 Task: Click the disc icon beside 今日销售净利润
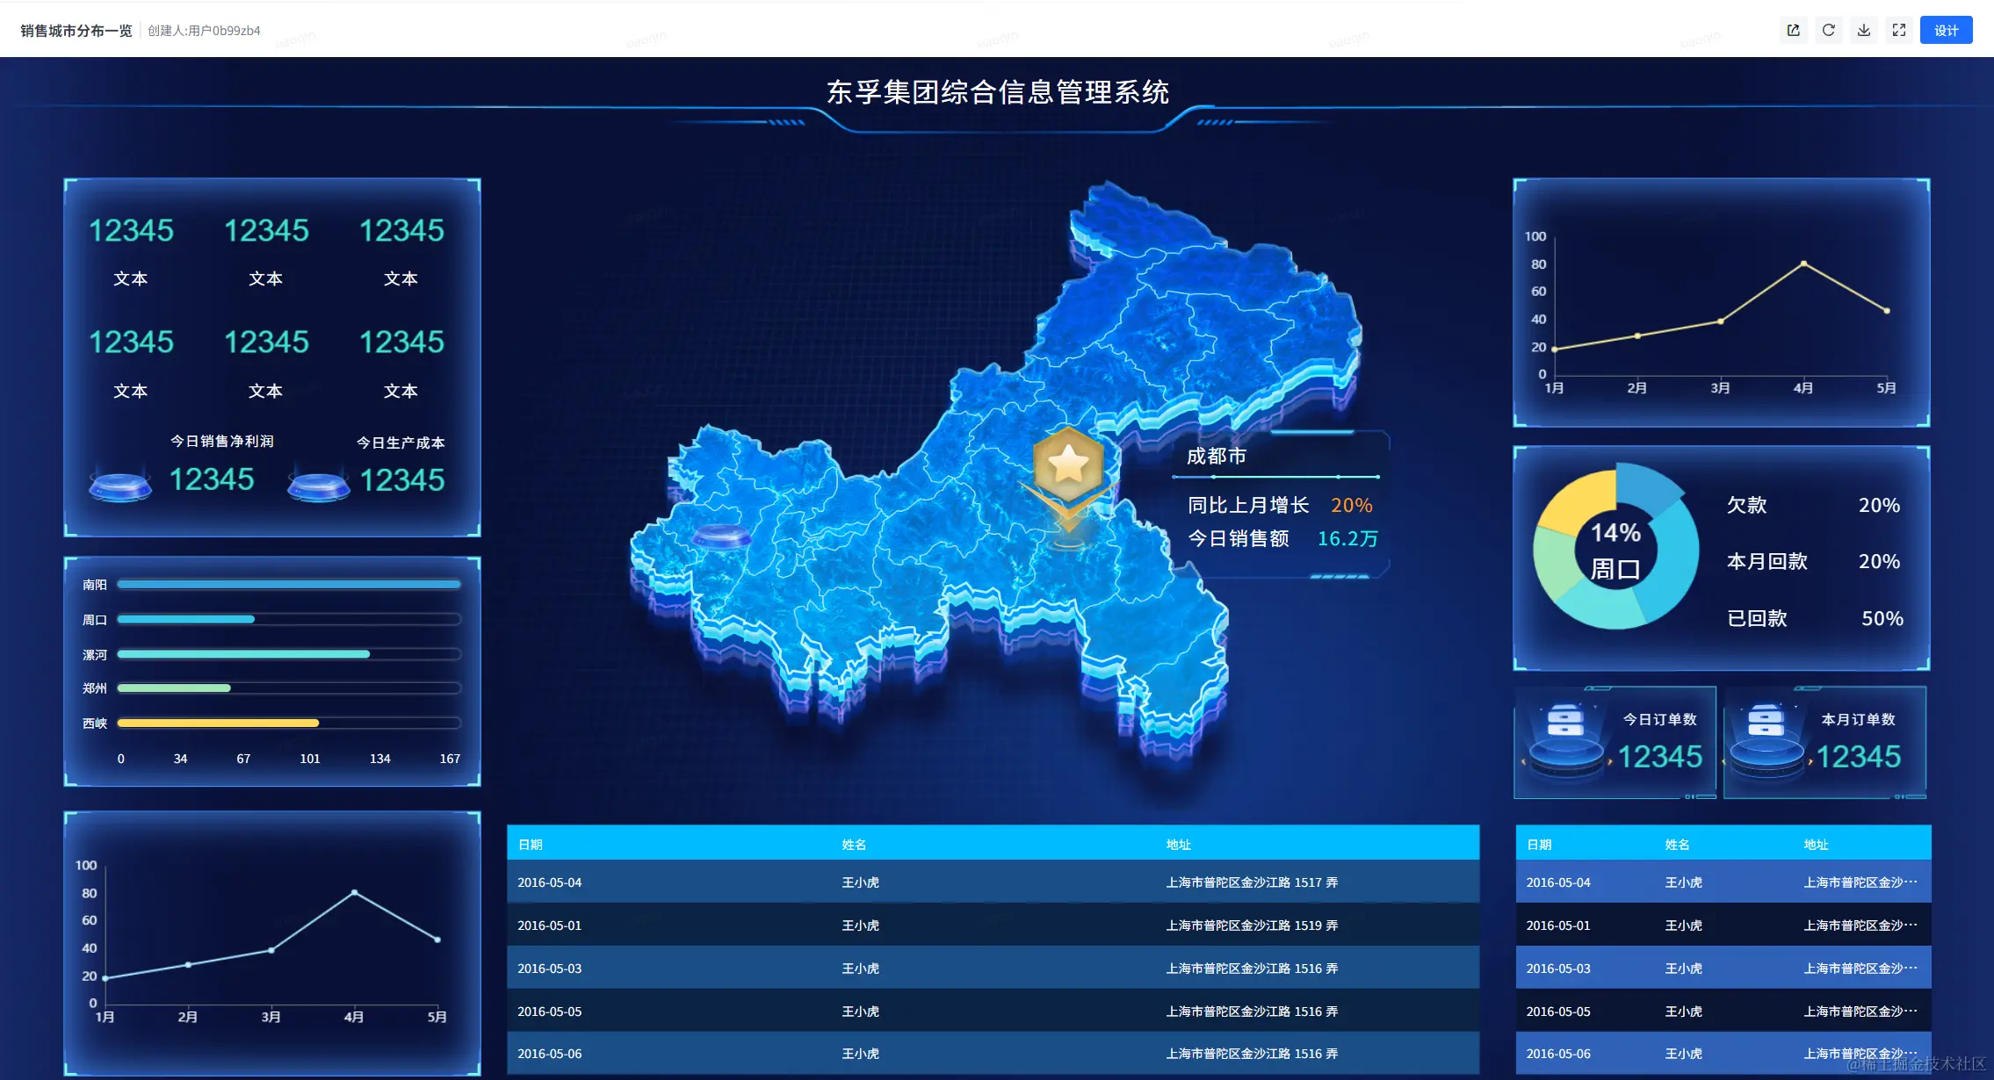coord(120,484)
